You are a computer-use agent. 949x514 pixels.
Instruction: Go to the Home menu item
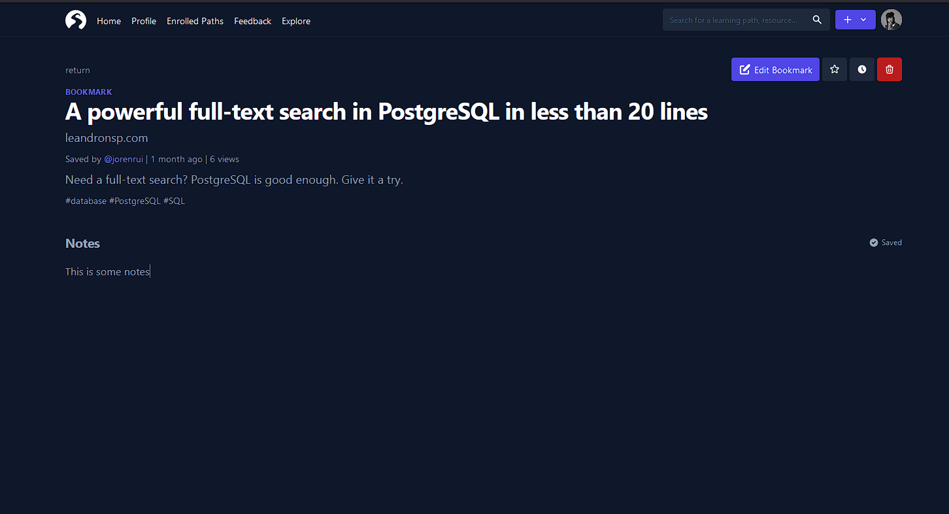click(108, 21)
